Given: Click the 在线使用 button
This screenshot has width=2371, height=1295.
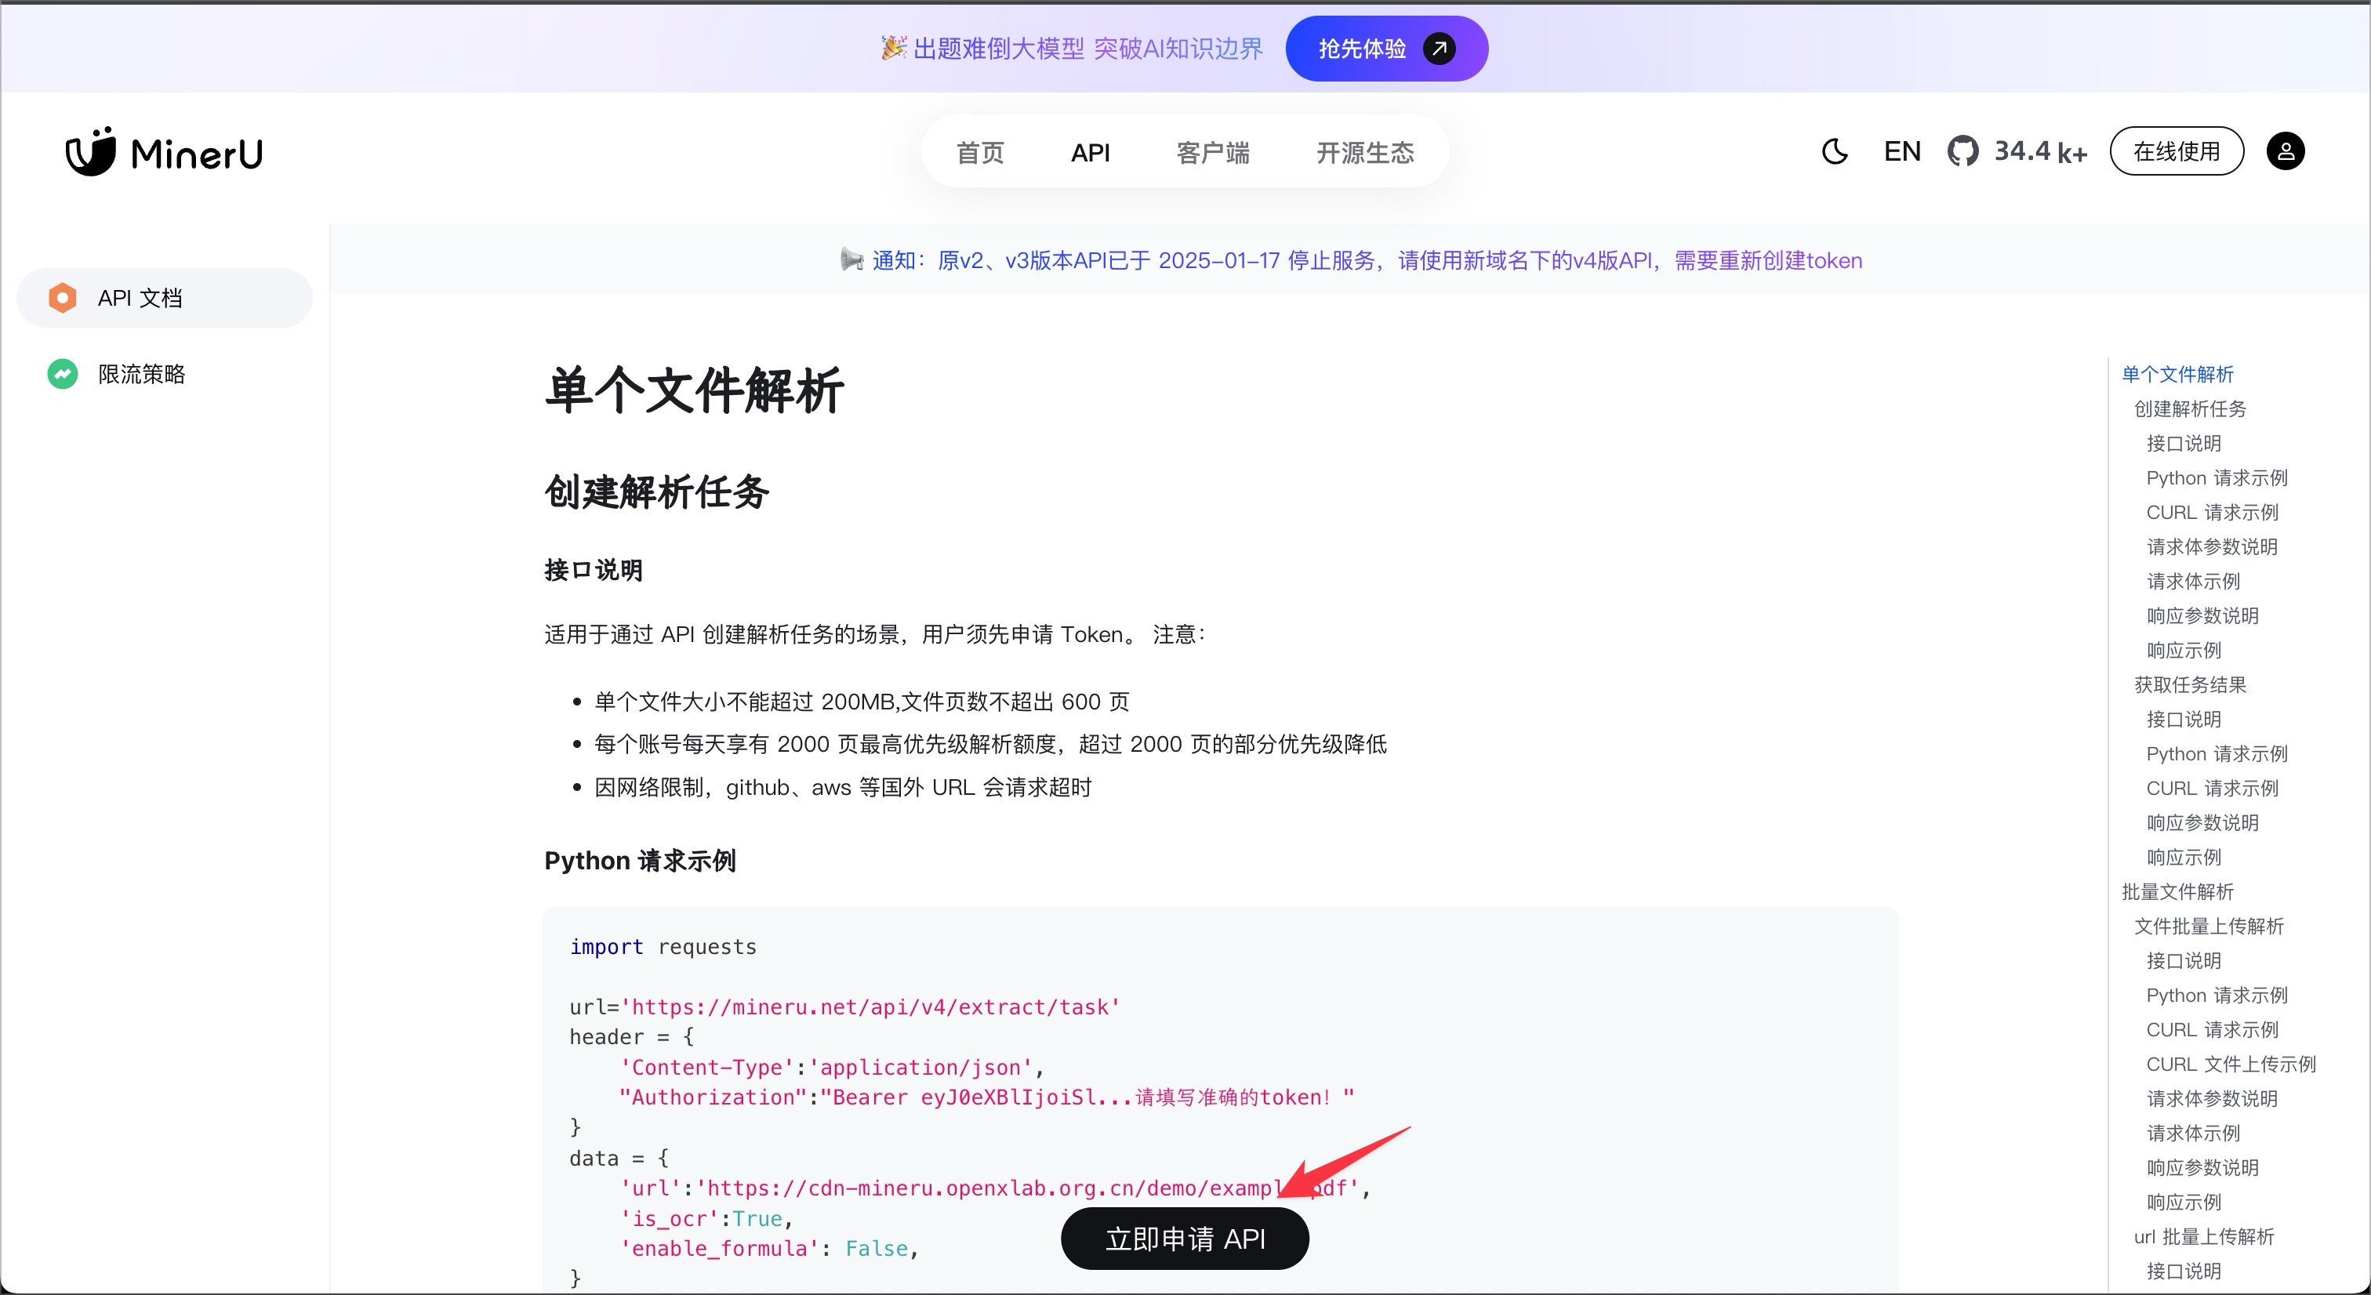Looking at the screenshot, I should [2176, 152].
